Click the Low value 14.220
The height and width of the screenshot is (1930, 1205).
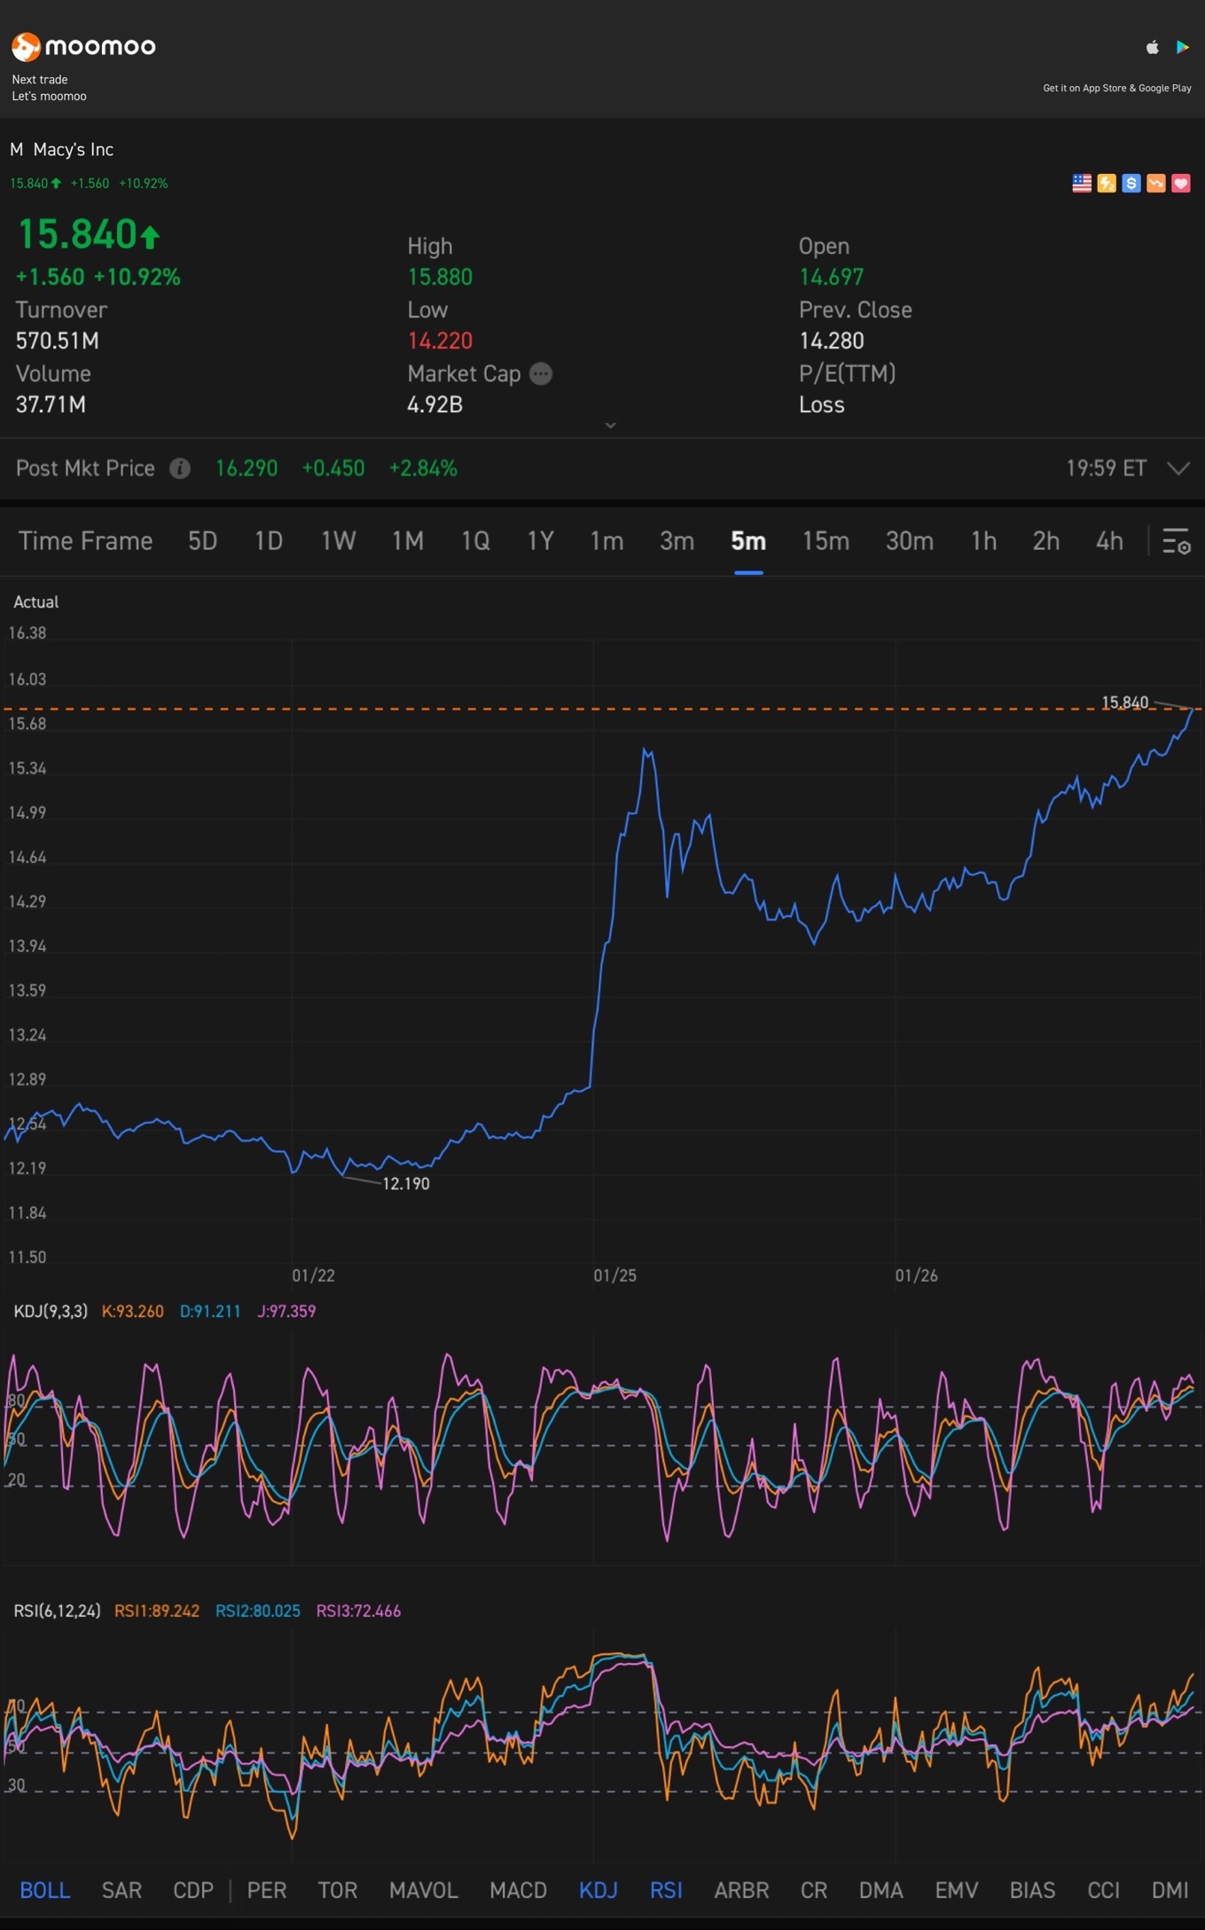440,341
